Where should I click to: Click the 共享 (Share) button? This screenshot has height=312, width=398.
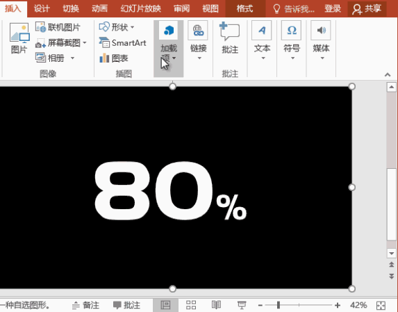coord(367,8)
